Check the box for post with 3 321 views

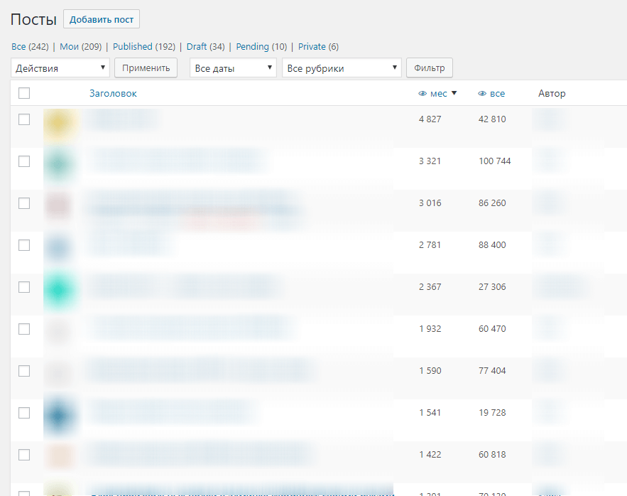click(24, 161)
